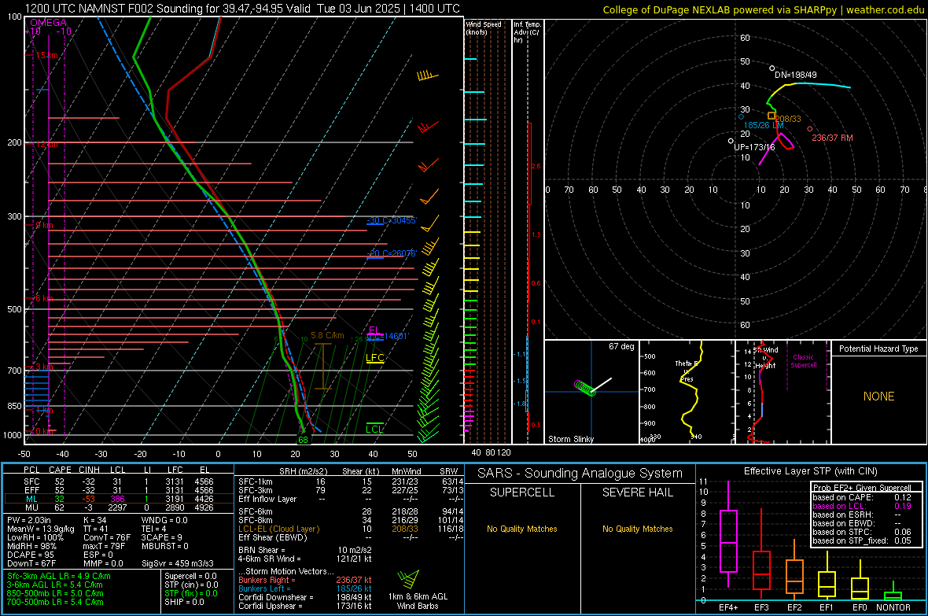The image size is (928, 616).
Task: Select the highlighted ML parcel row
Action: pos(119,499)
